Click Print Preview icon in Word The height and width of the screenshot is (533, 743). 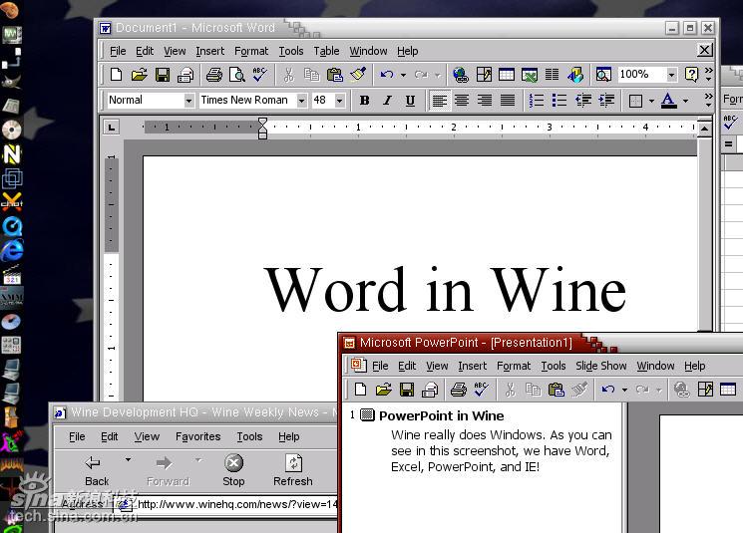point(236,75)
